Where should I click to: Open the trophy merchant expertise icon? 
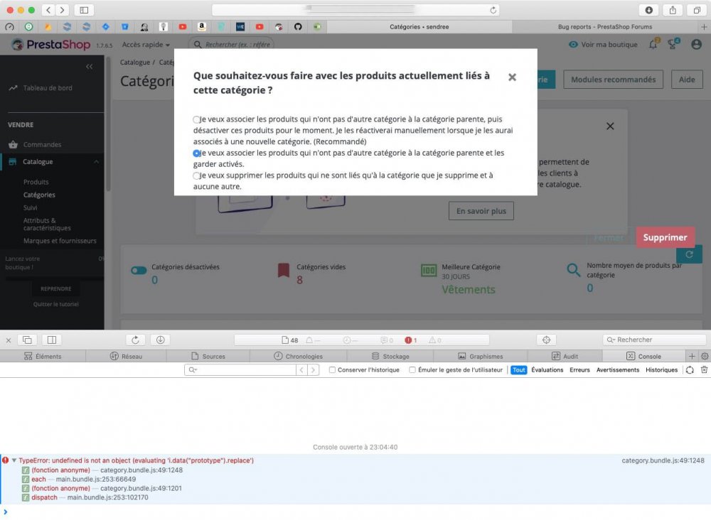click(x=673, y=44)
